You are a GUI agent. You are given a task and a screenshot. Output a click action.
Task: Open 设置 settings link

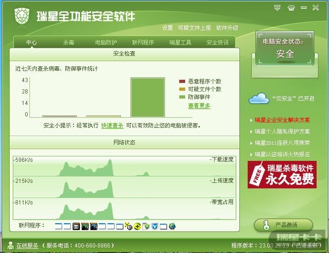(167, 27)
